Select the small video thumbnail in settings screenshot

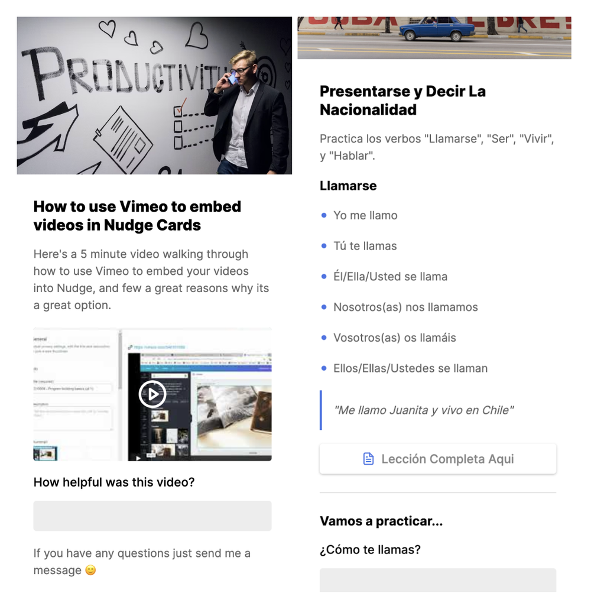tap(46, 453)
